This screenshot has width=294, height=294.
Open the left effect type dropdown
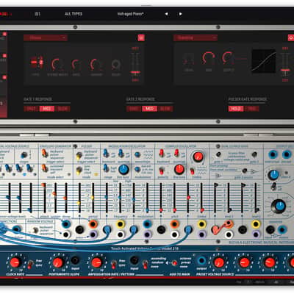pyautogui.click(x=46, y=37)
